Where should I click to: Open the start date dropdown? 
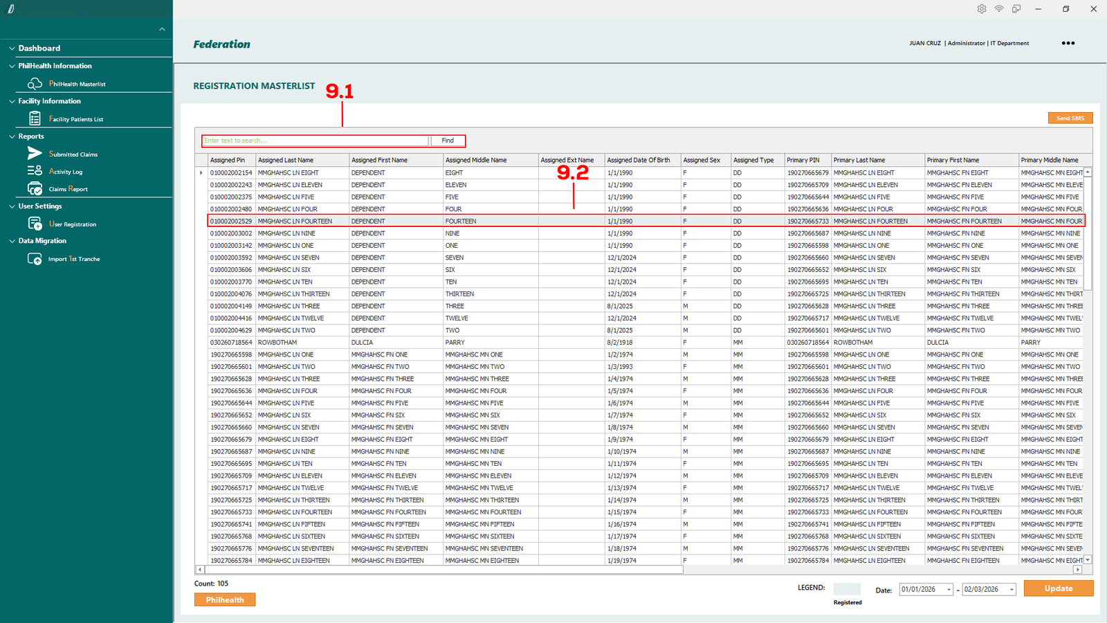click(949, 590)
